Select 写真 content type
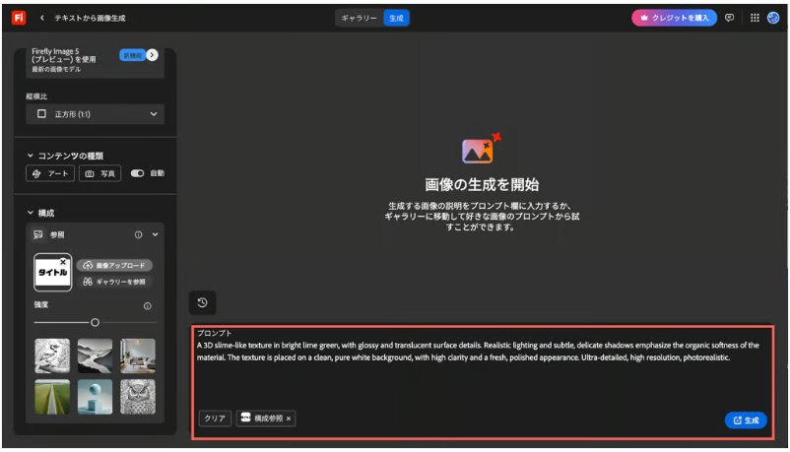Screen dimensions: 790x452 click(99, 173)
